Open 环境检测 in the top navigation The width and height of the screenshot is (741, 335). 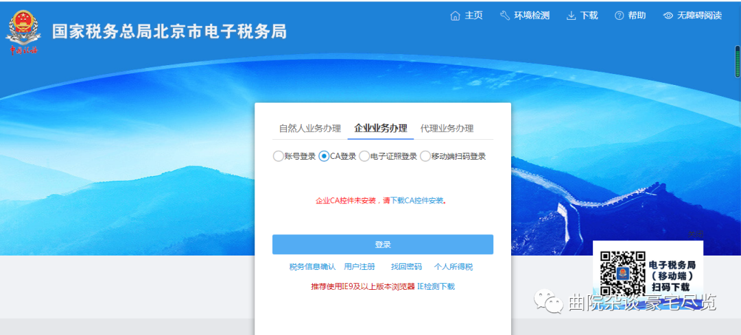[x=532, y=16]
